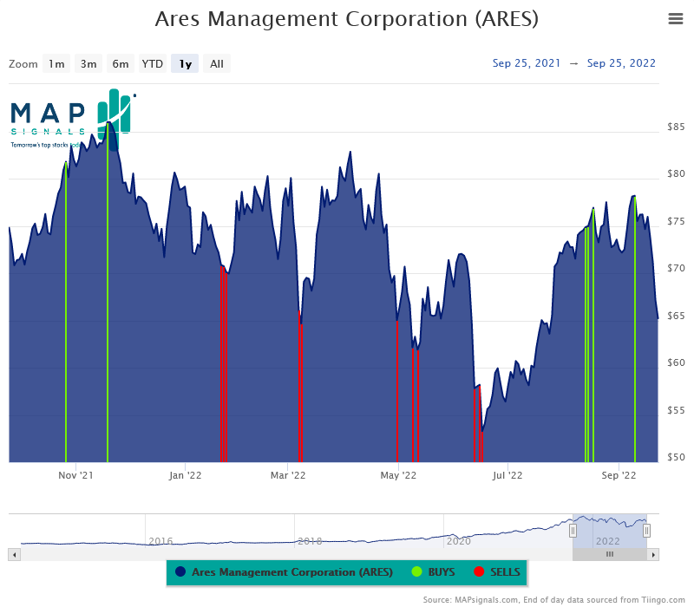Click the MAP Signals logo
The image size is (694, 607).
[73, 120]
